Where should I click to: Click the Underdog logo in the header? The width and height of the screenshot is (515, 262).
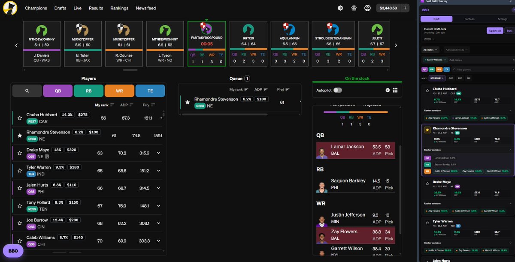point(10,8)
